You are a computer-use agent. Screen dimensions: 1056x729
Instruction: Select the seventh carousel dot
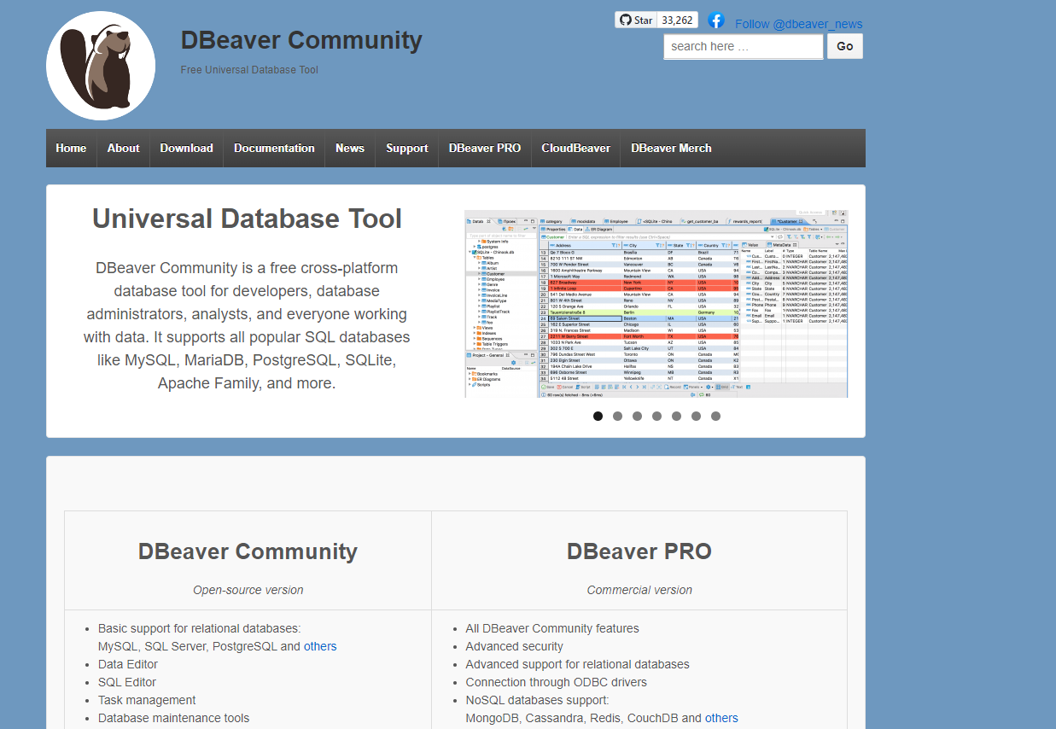tap(715, 417)
